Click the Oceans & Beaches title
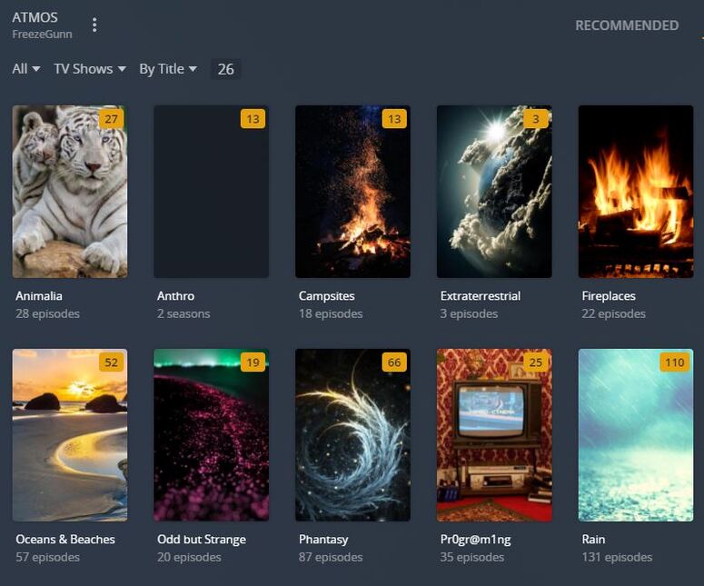704x586 pixels. [x=65, y=540]
